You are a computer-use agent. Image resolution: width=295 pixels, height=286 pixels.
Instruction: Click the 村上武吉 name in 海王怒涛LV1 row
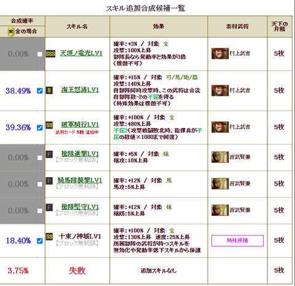tap(240, 90)
